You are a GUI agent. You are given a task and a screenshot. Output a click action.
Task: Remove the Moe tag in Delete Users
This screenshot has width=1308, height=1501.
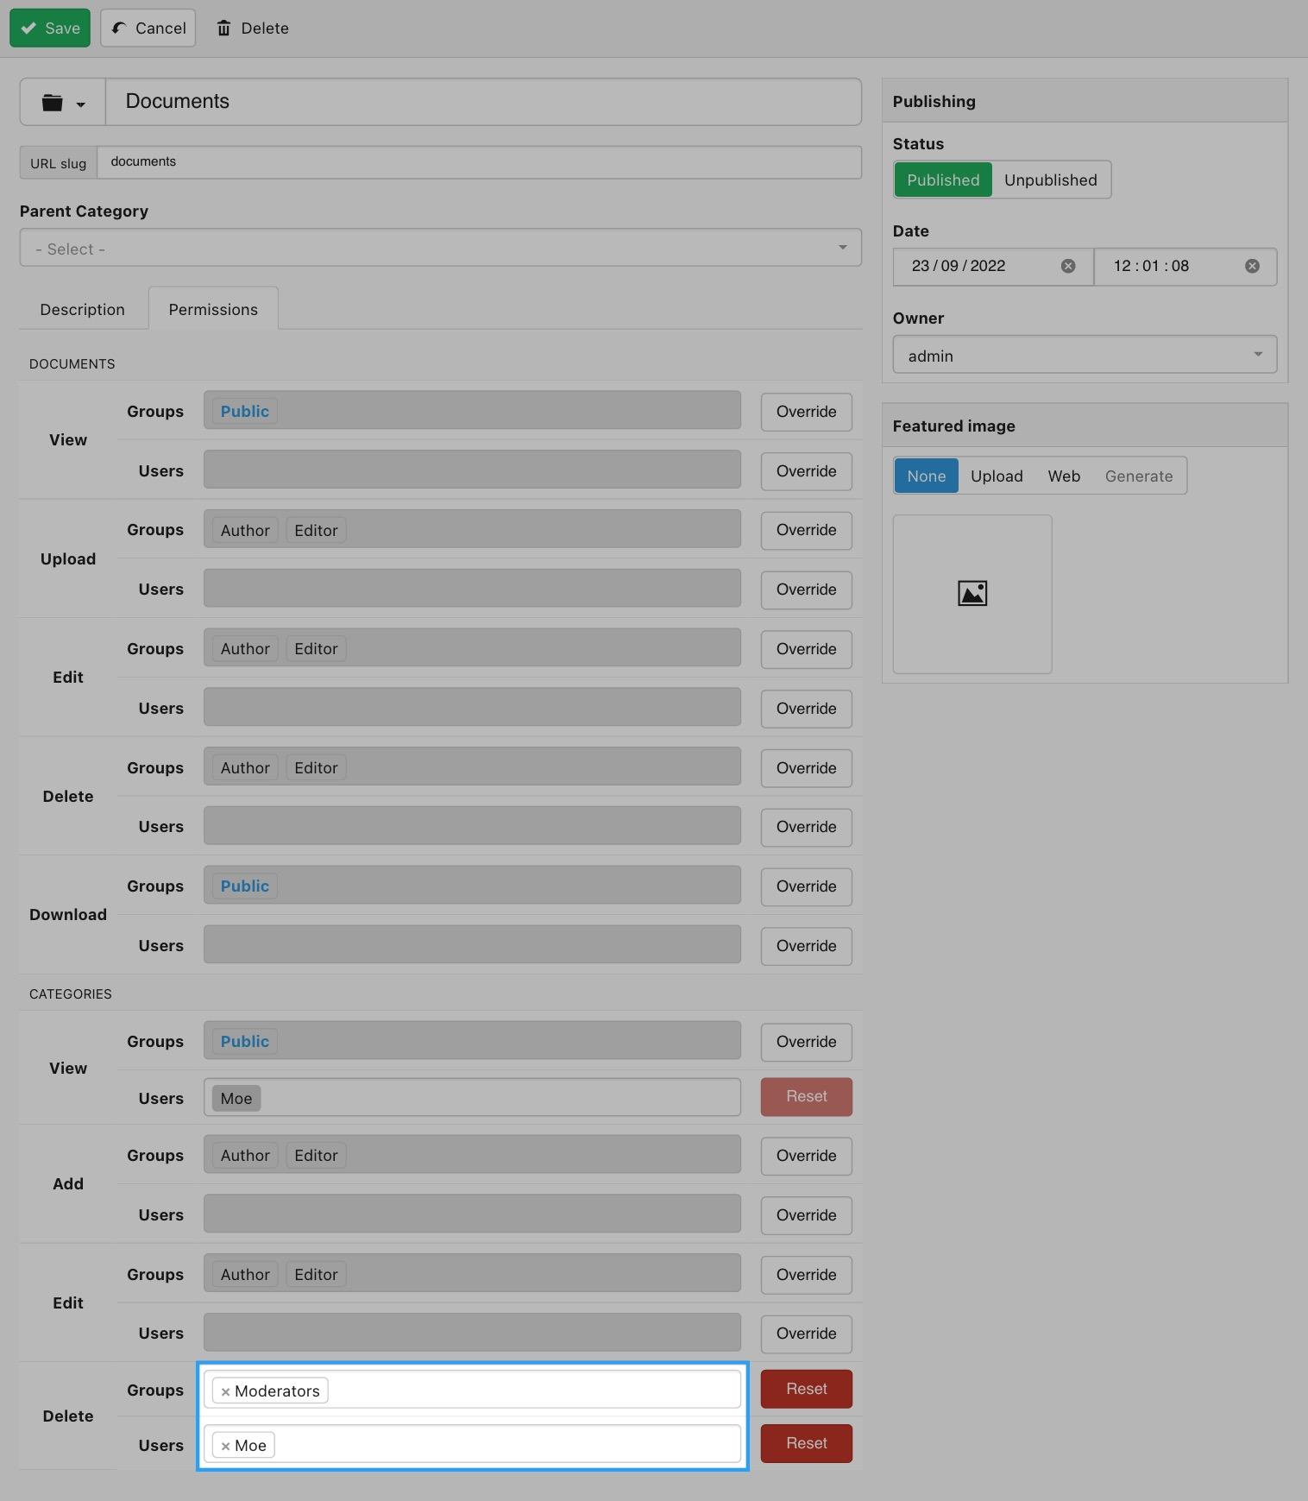(x=225, y=1446)
